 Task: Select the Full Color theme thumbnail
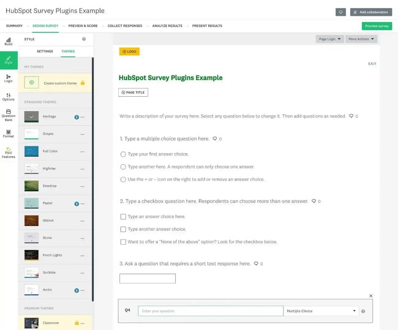[x=31, y=151]
